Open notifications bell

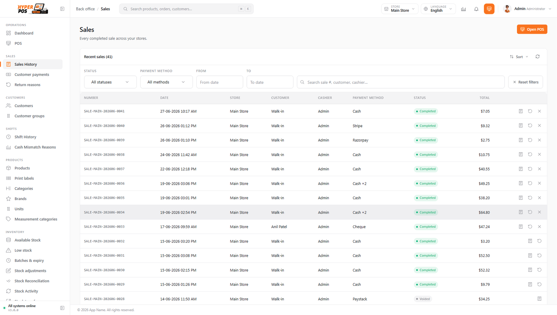(476, 9)
